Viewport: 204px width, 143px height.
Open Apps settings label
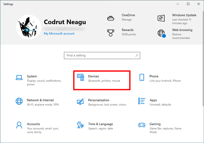pyautogui.click(x=153, y=100)
